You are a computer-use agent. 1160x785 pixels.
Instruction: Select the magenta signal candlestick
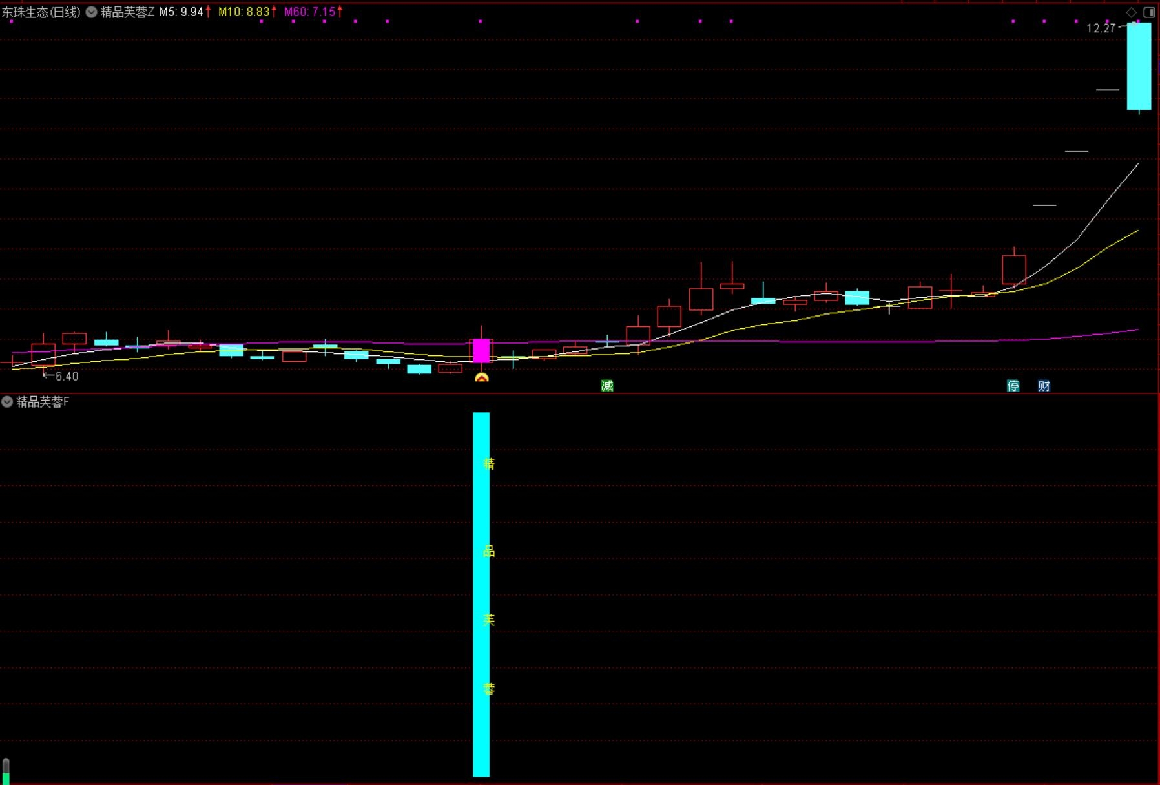point(481,350)
